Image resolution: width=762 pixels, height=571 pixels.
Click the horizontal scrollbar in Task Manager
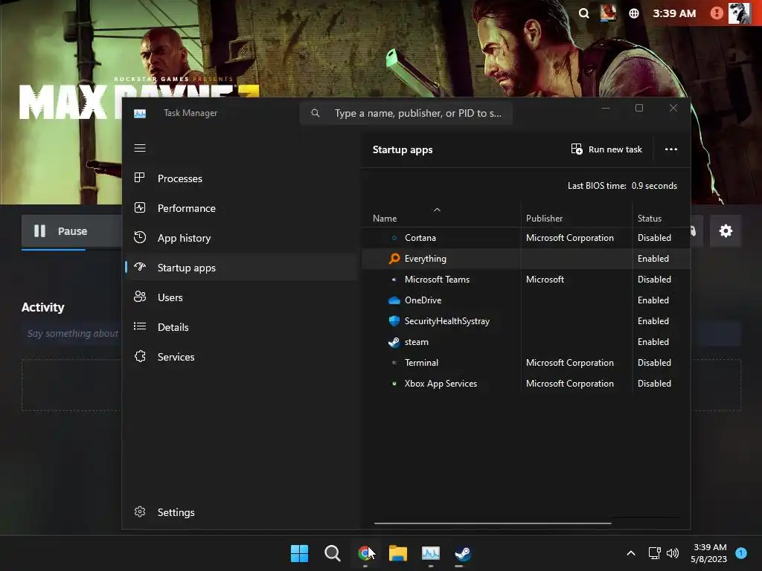[493, 523]
